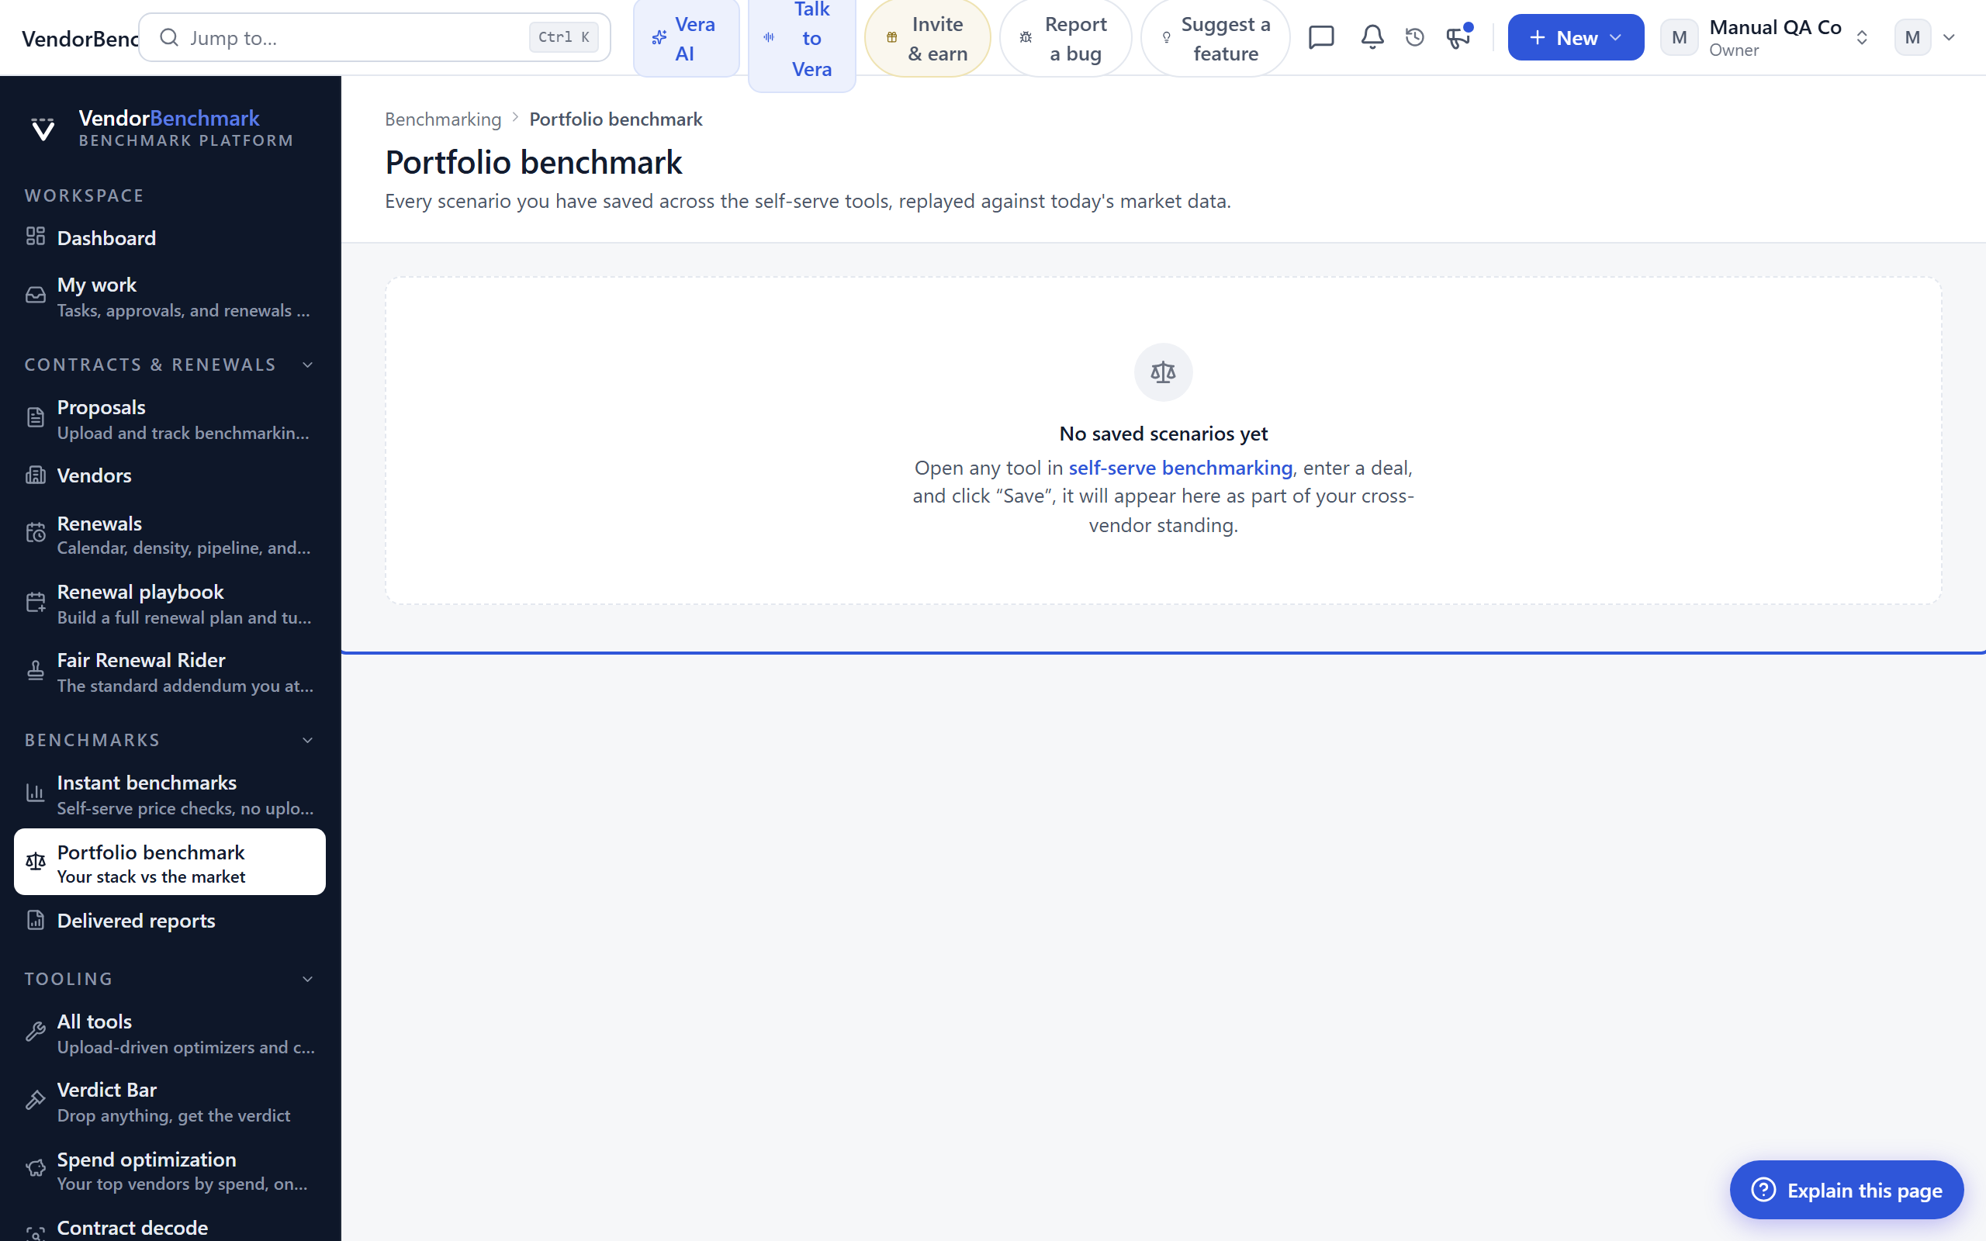Click the Explain this page button
The image size is (1986, 1241).
pyautogui.click(x=1846, y=1189)
